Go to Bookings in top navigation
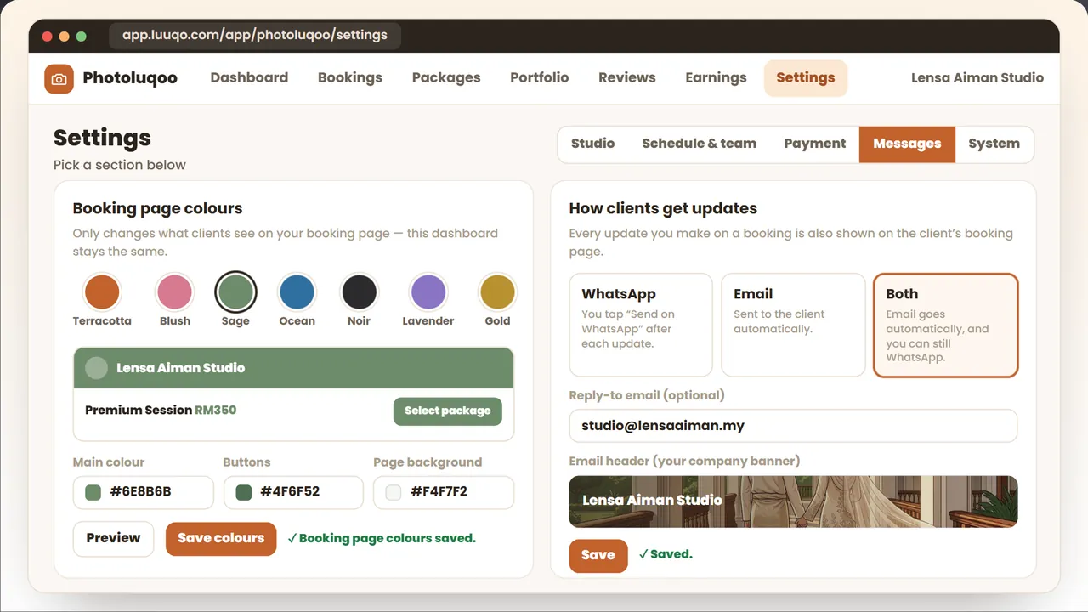Image resolution: width=1088 pixels, height=612 pixels. click(x=350, y=77)
